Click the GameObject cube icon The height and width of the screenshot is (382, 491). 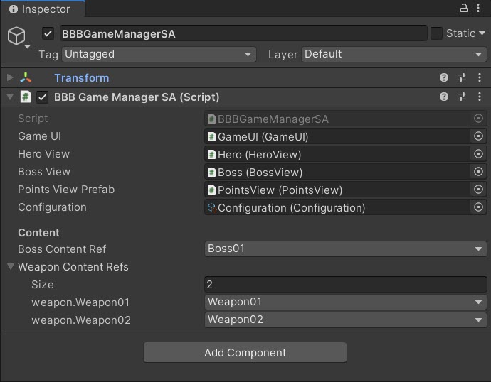[x=16, y=36]
